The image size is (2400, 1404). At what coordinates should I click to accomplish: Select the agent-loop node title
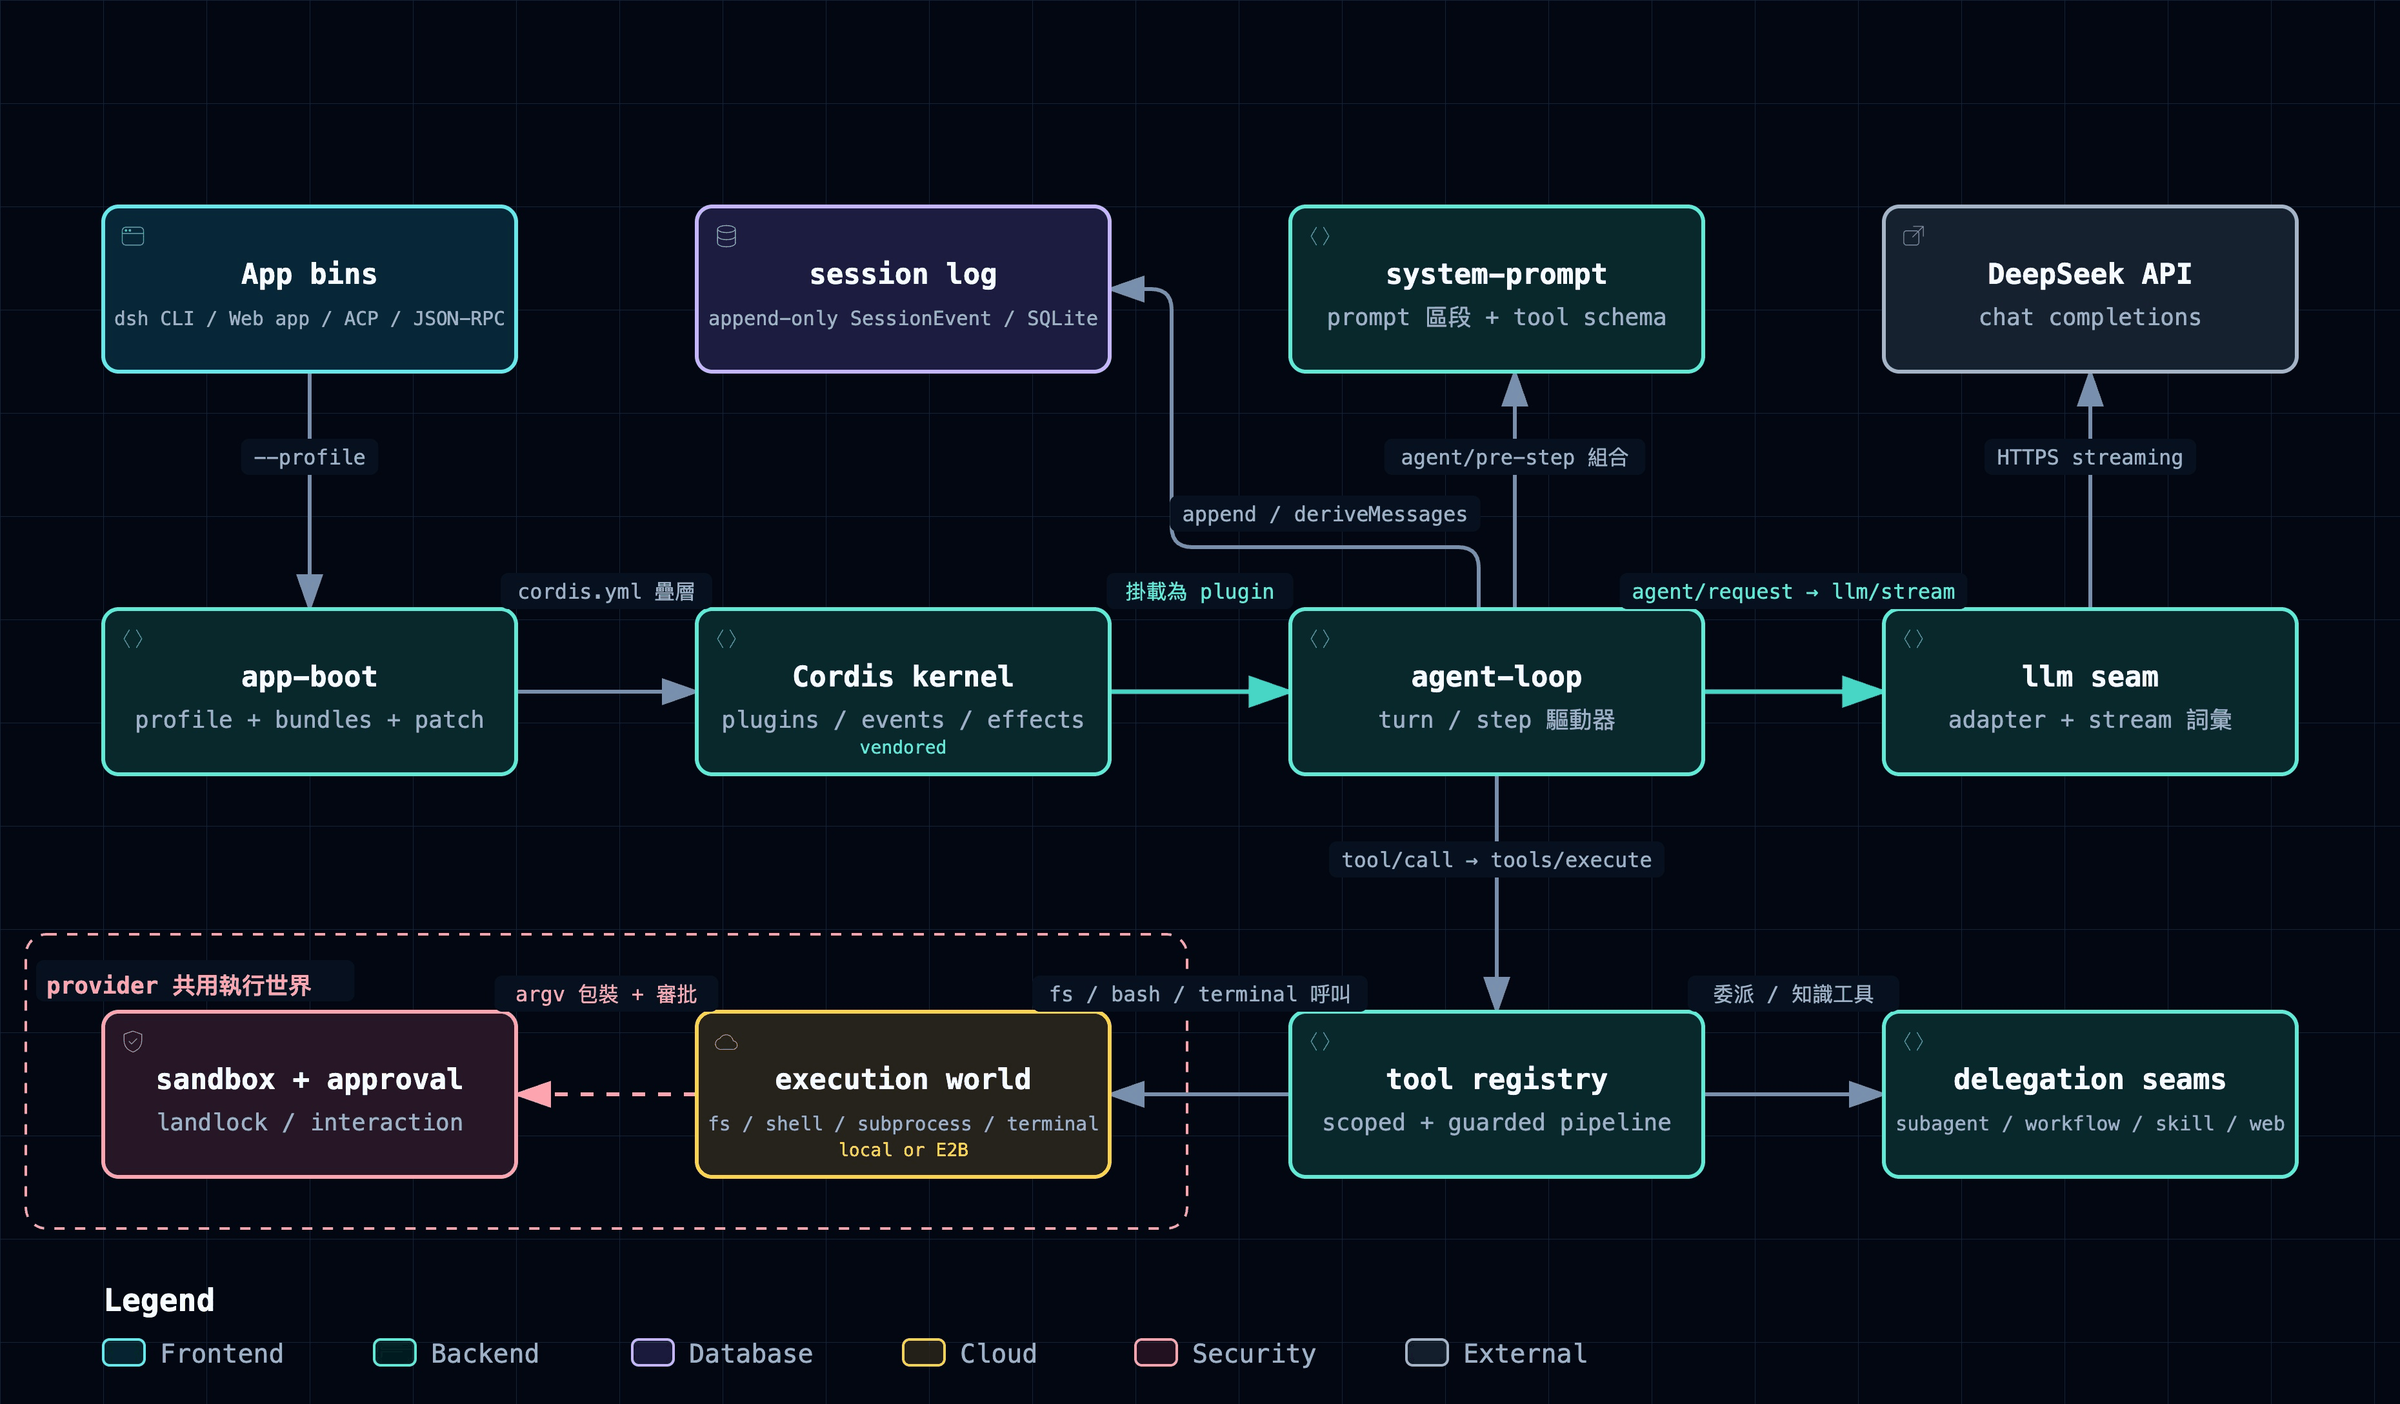point(1496,677)
